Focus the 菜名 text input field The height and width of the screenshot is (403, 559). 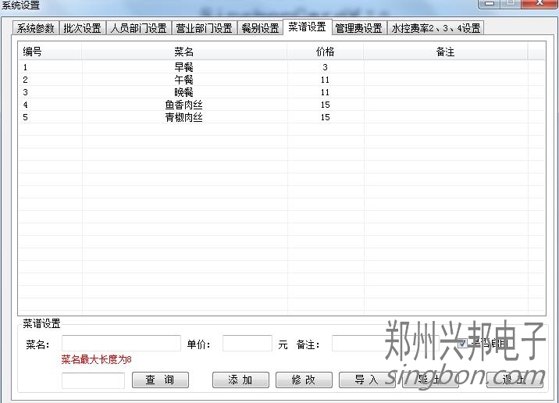[x=121, y=344]
